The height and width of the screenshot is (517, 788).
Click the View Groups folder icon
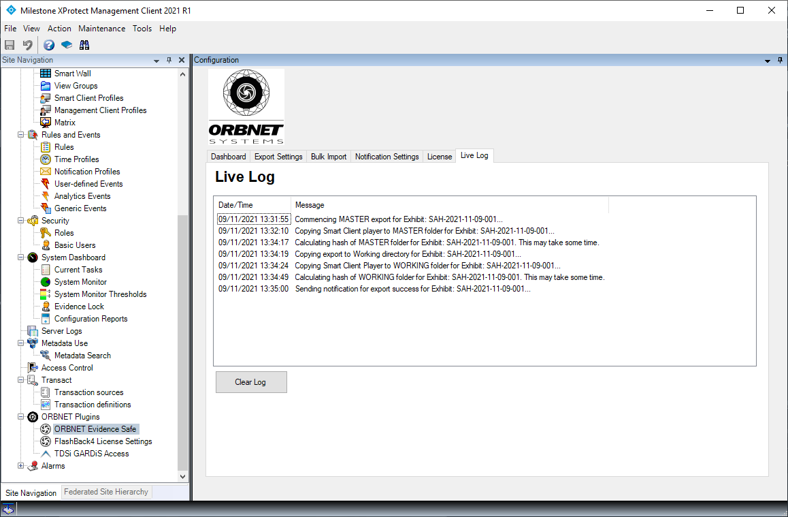tap(46, 86)
